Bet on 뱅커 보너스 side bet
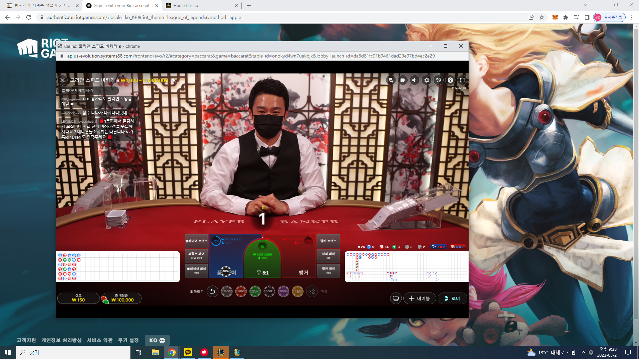The image size is (639, 359). click(328, 241)
